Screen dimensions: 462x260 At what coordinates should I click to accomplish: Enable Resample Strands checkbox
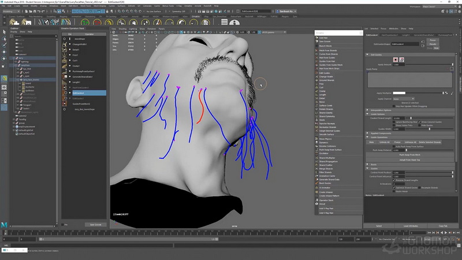[420, 187]
